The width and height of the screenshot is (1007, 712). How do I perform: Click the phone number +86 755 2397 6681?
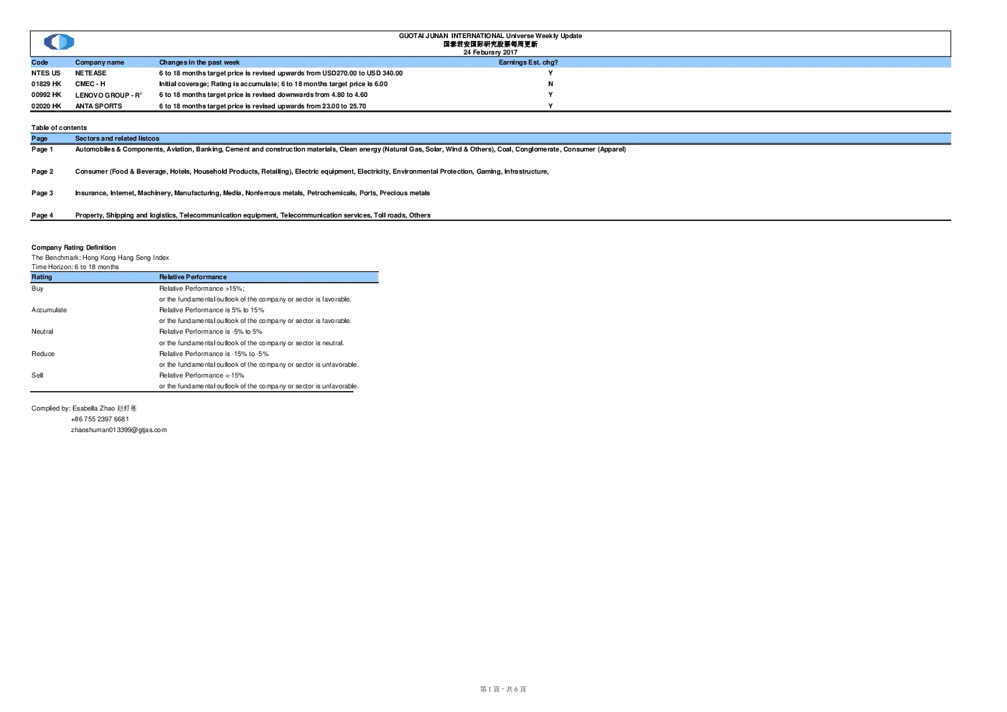(x=100, y=419)
